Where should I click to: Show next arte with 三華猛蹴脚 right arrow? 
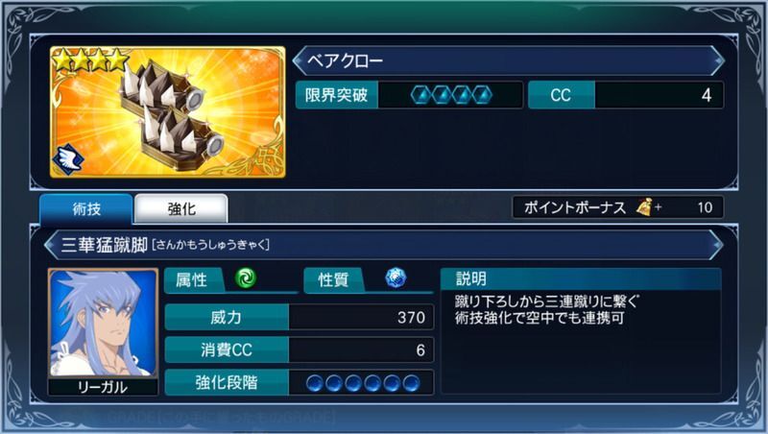click(716, 245)
